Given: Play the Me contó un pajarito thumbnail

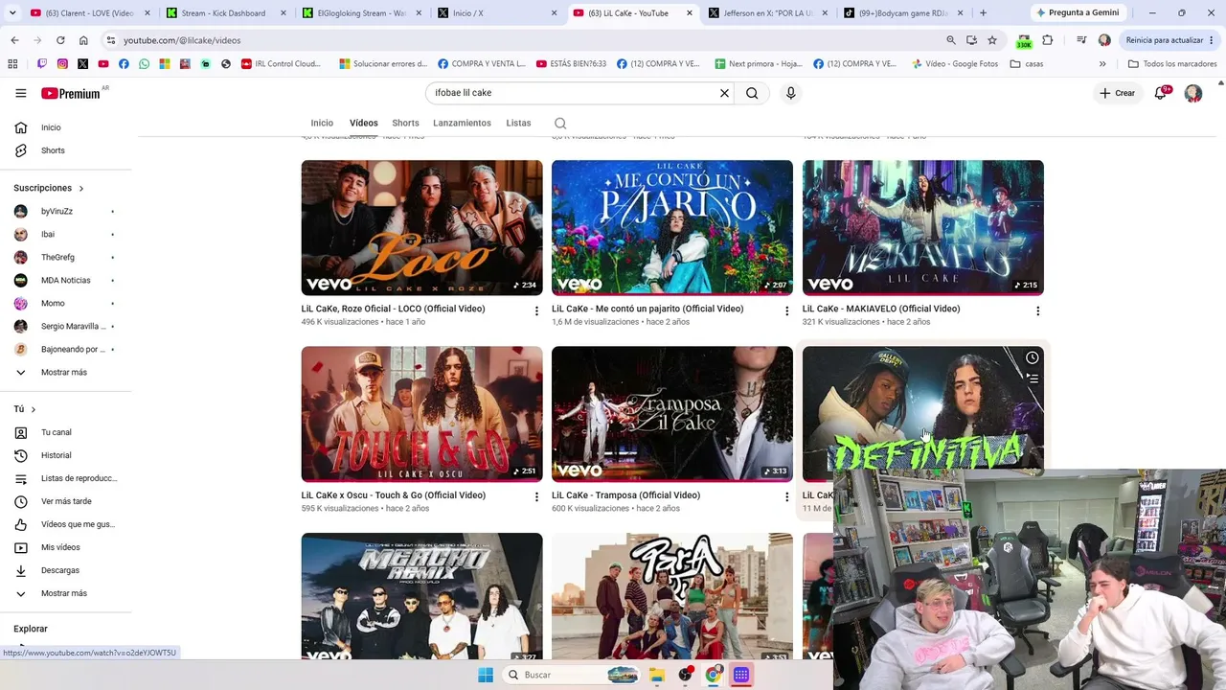Looking at the screenshot, I should [x=672, y=227].
